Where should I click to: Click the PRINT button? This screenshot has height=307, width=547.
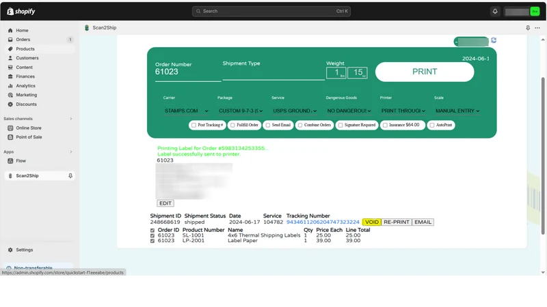[x=425, y=72]
